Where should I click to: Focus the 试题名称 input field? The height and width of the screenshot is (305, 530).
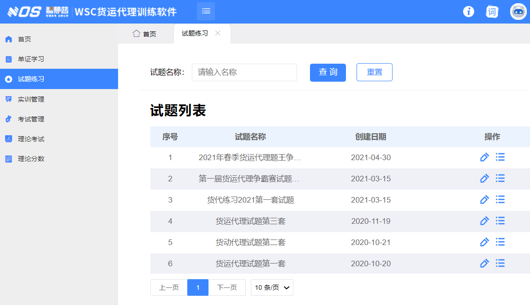(244, 72)
